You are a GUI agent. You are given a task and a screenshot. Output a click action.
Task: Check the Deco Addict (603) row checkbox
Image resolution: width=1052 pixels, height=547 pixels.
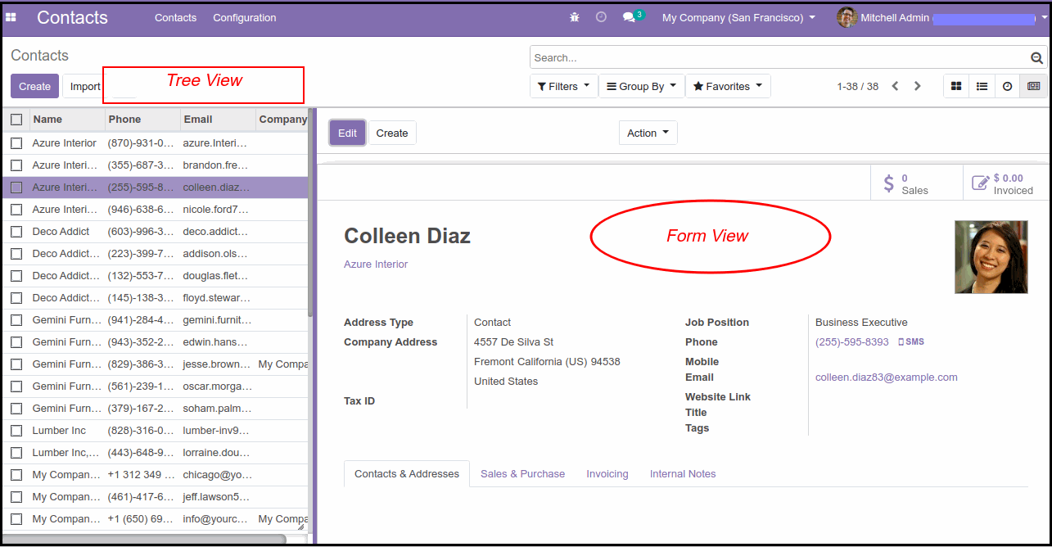coord(16,232)
